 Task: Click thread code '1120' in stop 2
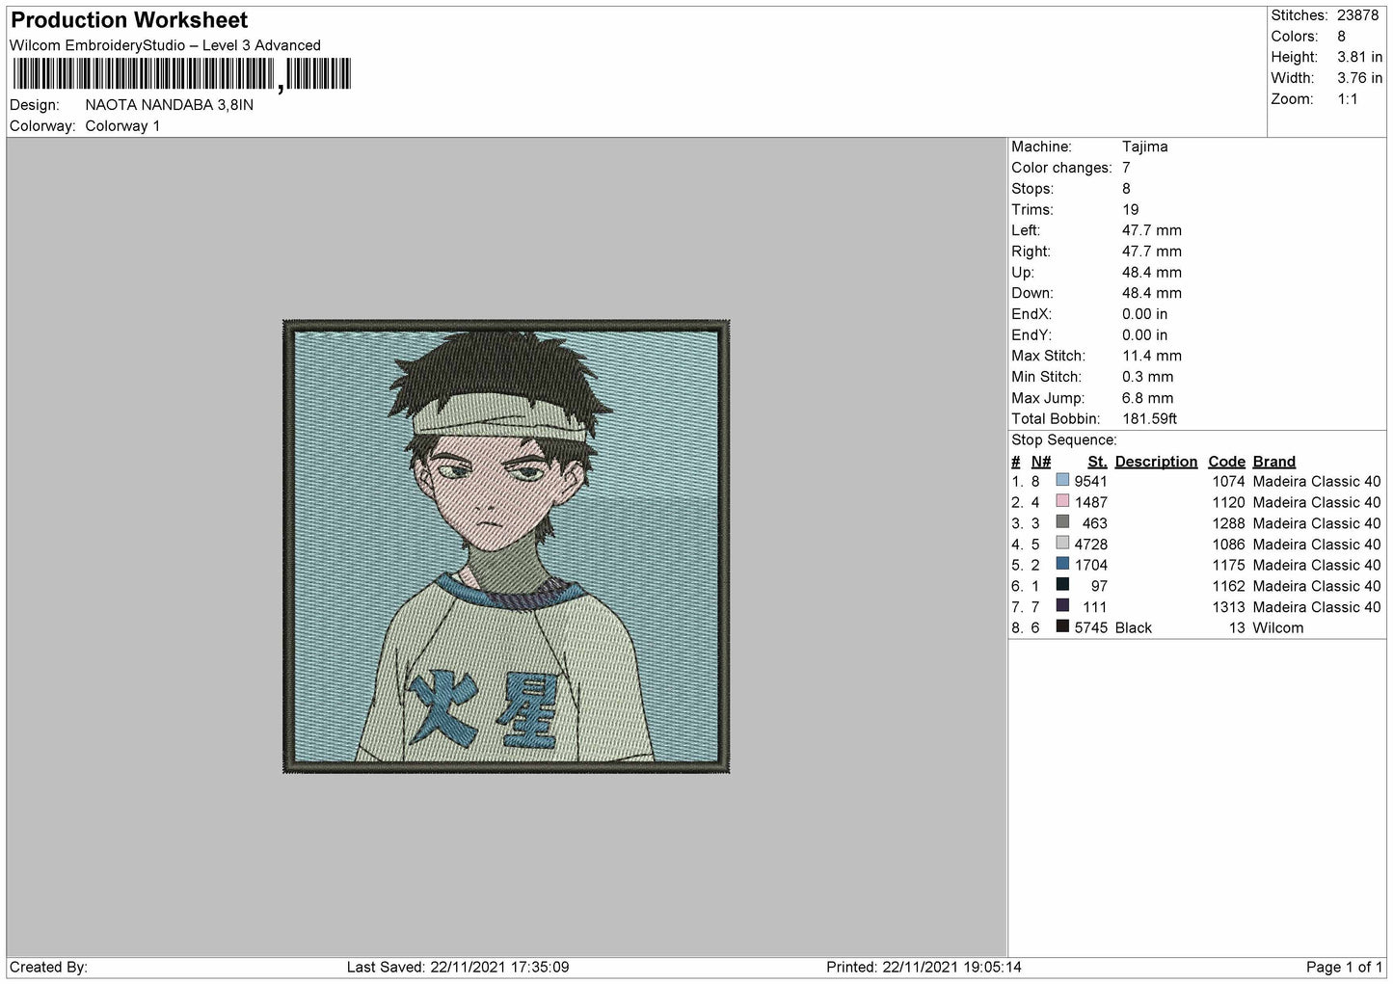click(x=1228, y=503)
